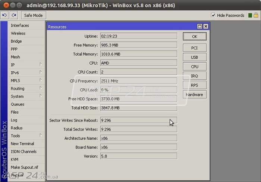Screen dimensions: 261x182
Task: Click the Total Sector Writes field
Action: click(139, 129)
